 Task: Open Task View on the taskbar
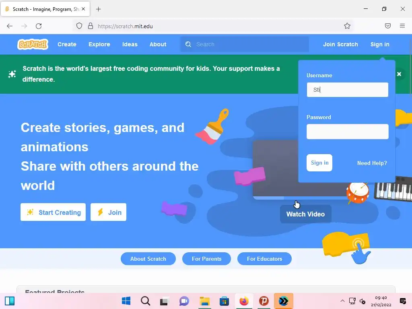point(164,301)
